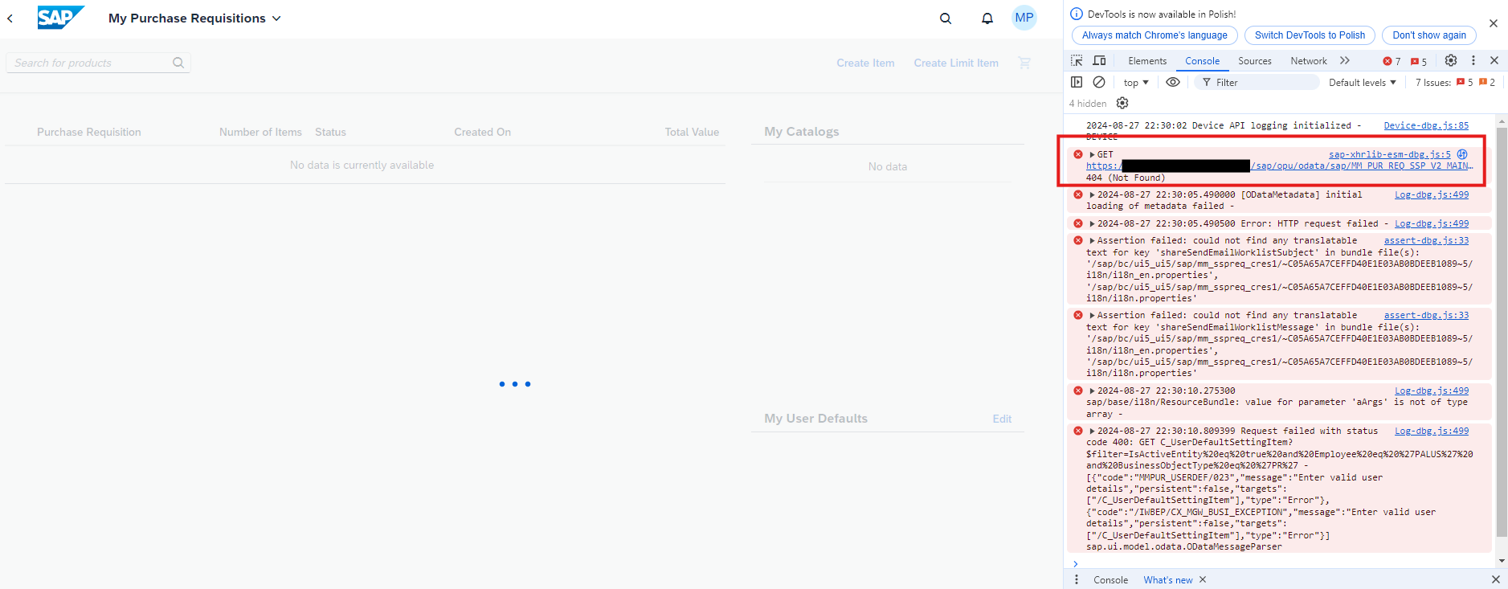Click the inspect element picker icon
This screenshot has width=1508, height=589.
1077,61
